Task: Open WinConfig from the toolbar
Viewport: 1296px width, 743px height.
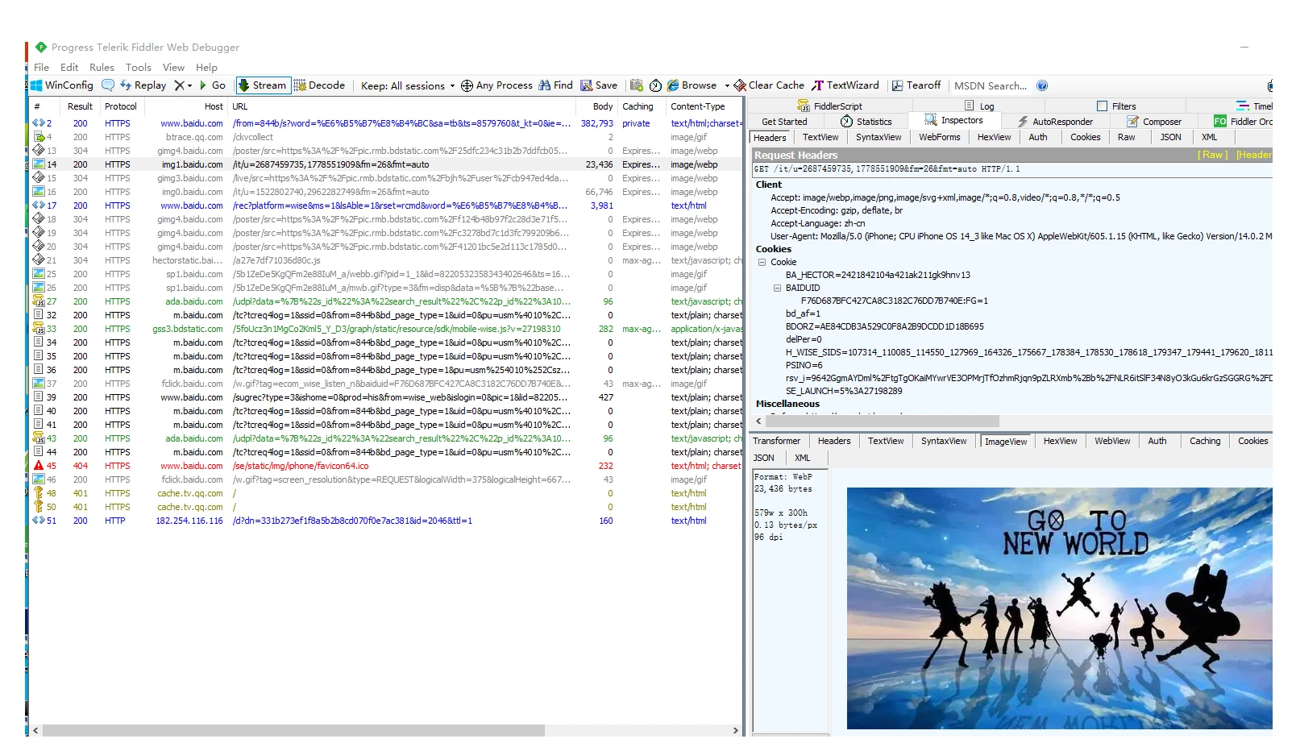Action: tap(63, 85)
